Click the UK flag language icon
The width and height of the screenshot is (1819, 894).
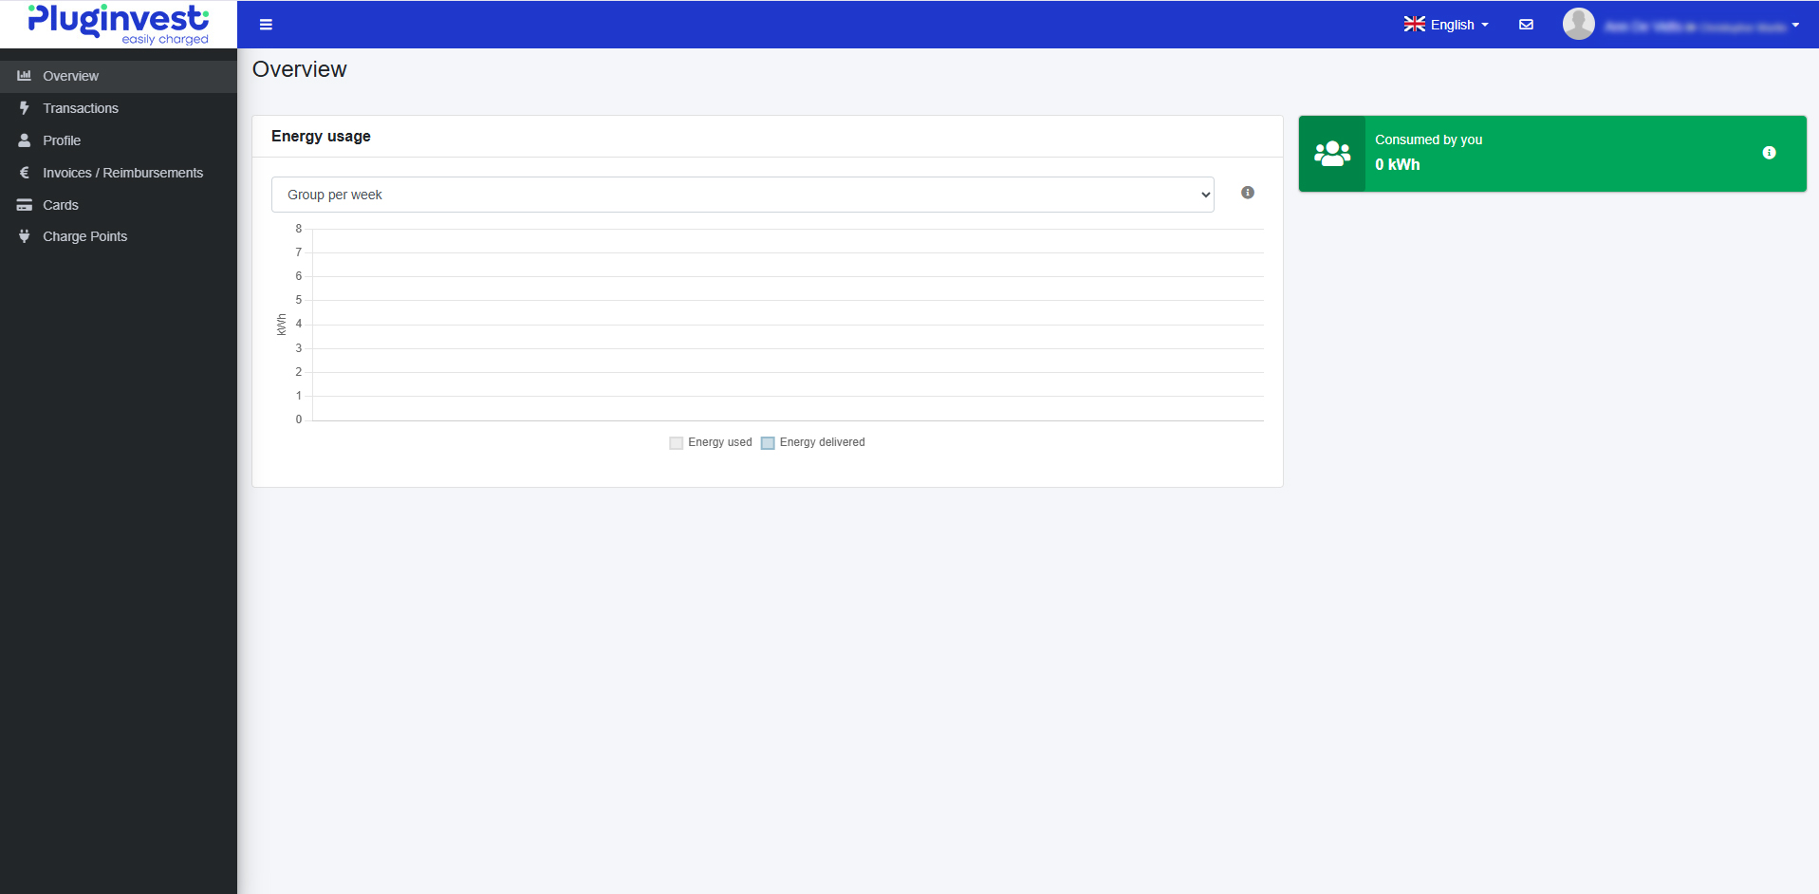[x=1414, y=25]
